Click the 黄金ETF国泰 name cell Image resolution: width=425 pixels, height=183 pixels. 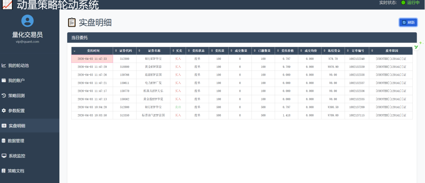click(x=153, y=67)
